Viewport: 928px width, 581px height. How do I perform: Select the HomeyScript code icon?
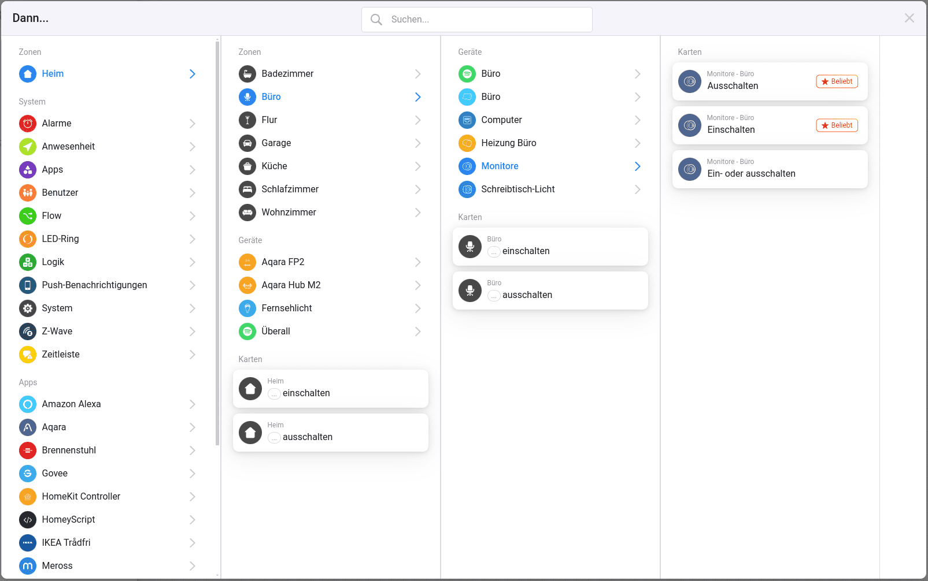click(28, 520)
